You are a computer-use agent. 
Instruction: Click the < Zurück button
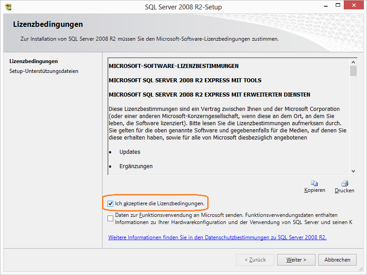[x=255, y=260]
